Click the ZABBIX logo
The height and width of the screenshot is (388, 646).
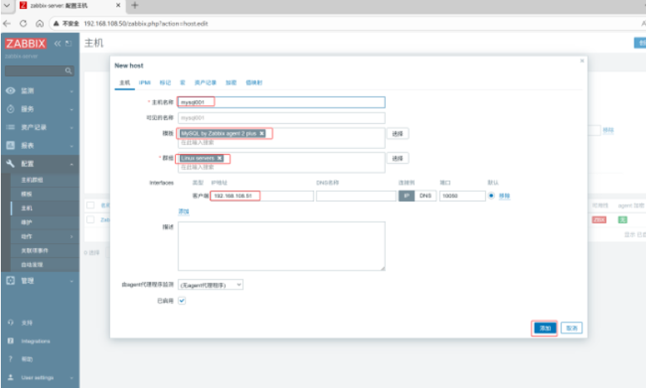(x=26, y=44)
